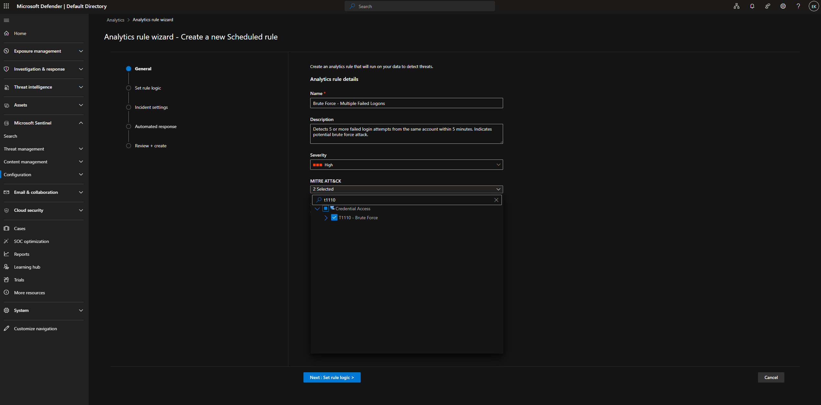Open Cases in the sidebar
This screenshot has height=405, width=821.
click(20, 228)
